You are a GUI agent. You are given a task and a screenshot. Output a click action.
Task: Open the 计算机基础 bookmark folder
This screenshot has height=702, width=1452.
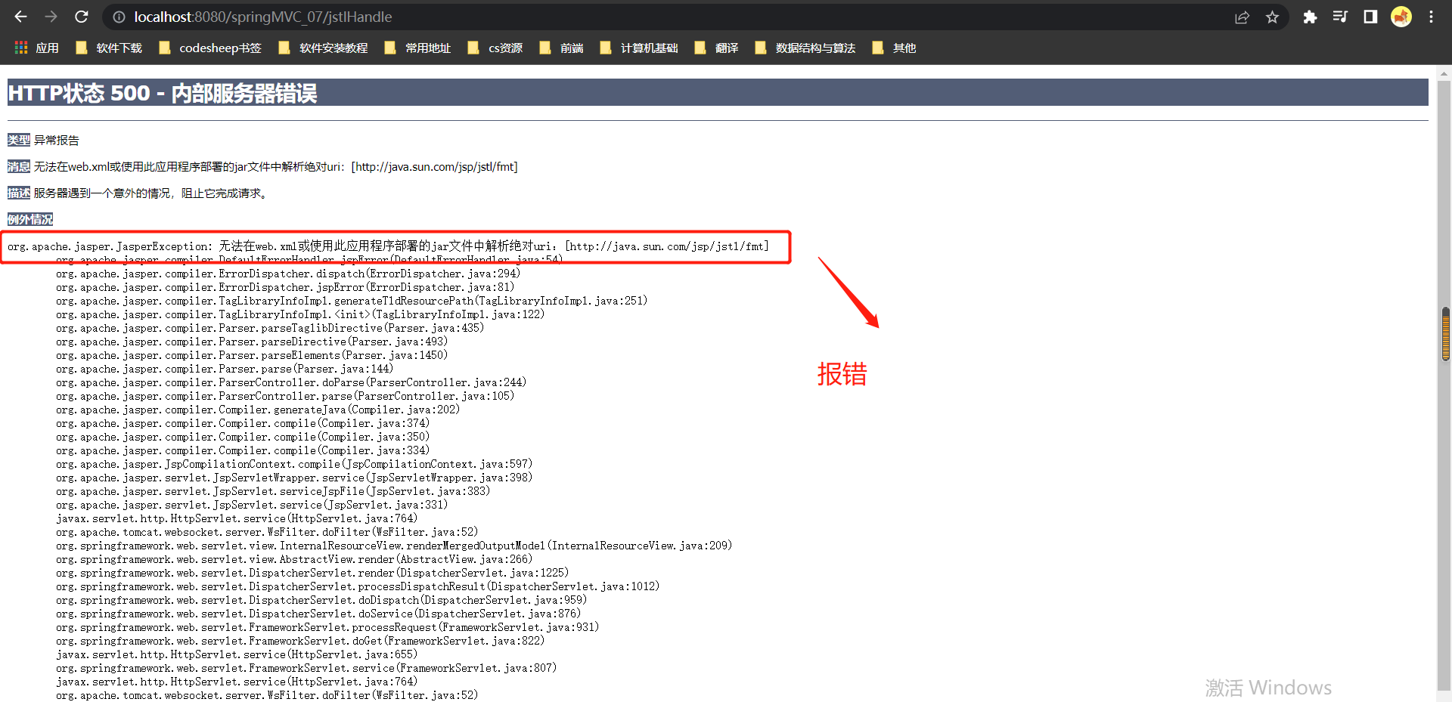(639, 48)
